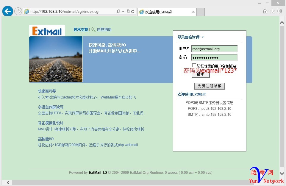Click the smtp.192.168.2.10 server text
Viewport: 286px width, 186px height.
coord(216,115)
